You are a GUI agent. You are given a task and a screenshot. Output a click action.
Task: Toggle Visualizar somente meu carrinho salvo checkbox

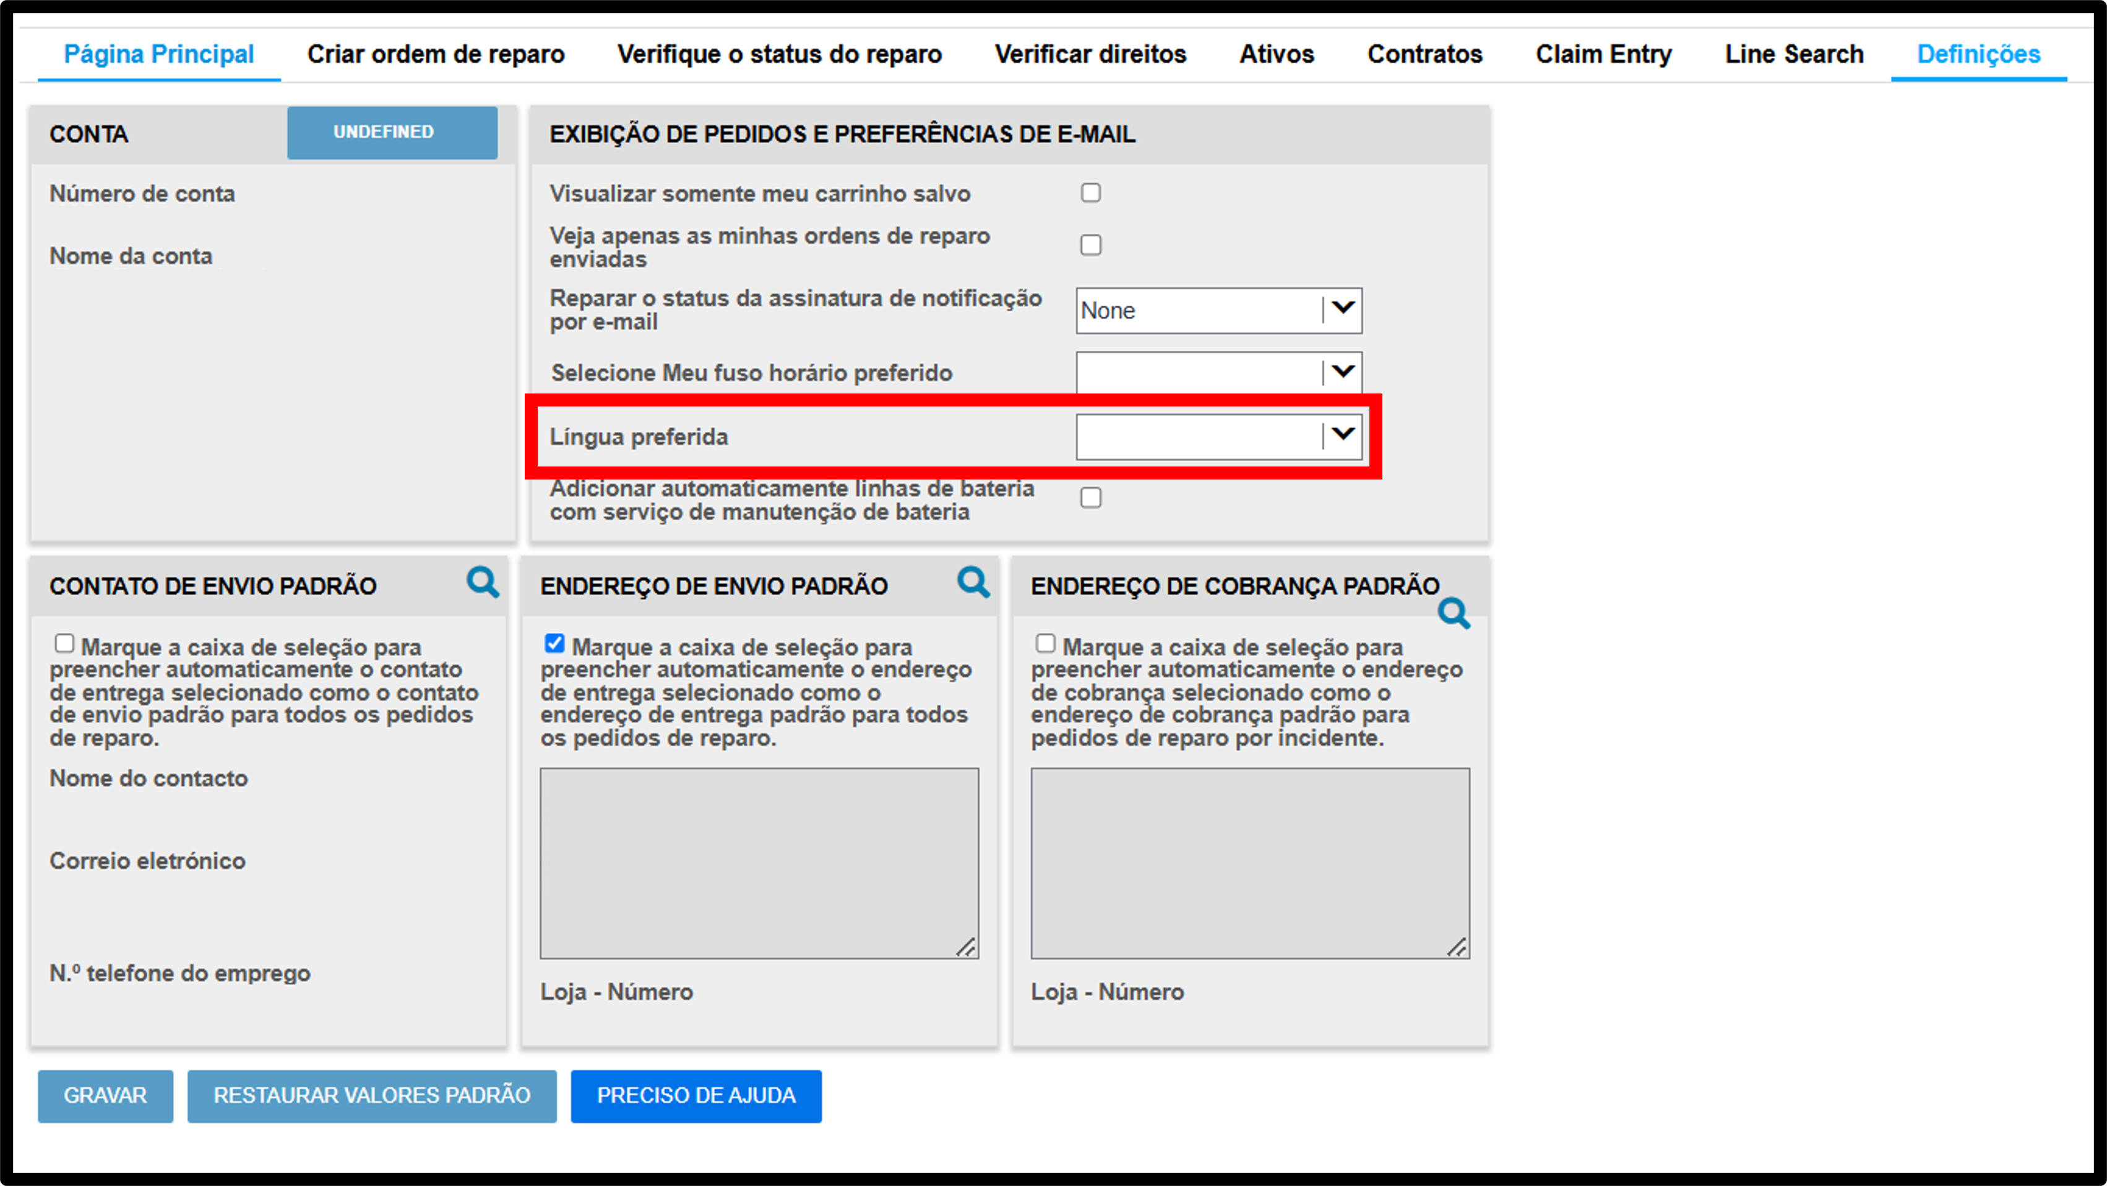tap(1090, 193)
